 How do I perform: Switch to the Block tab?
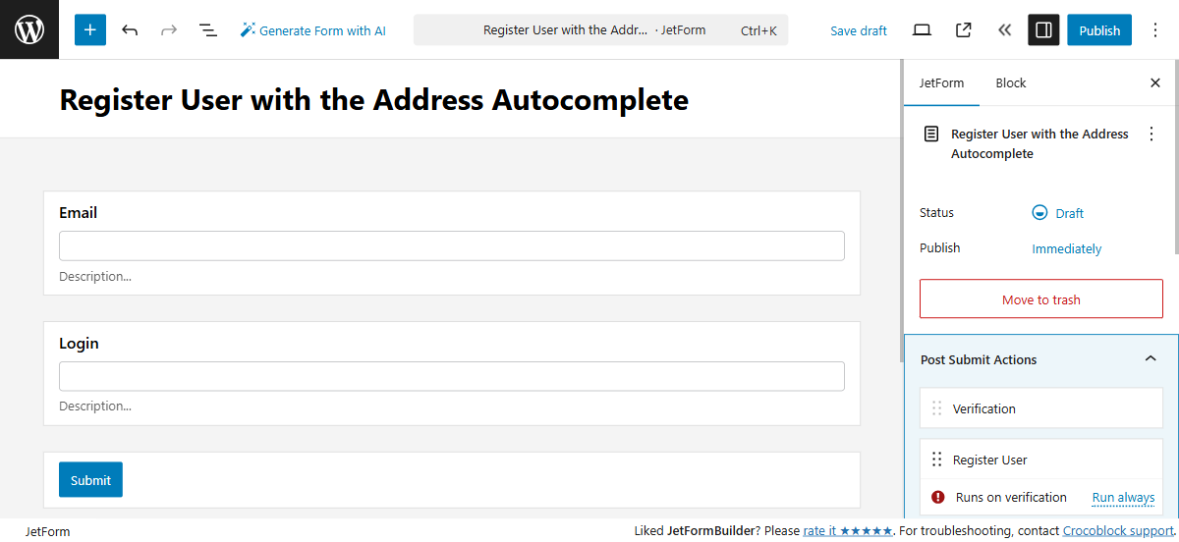pos(1011,83)
